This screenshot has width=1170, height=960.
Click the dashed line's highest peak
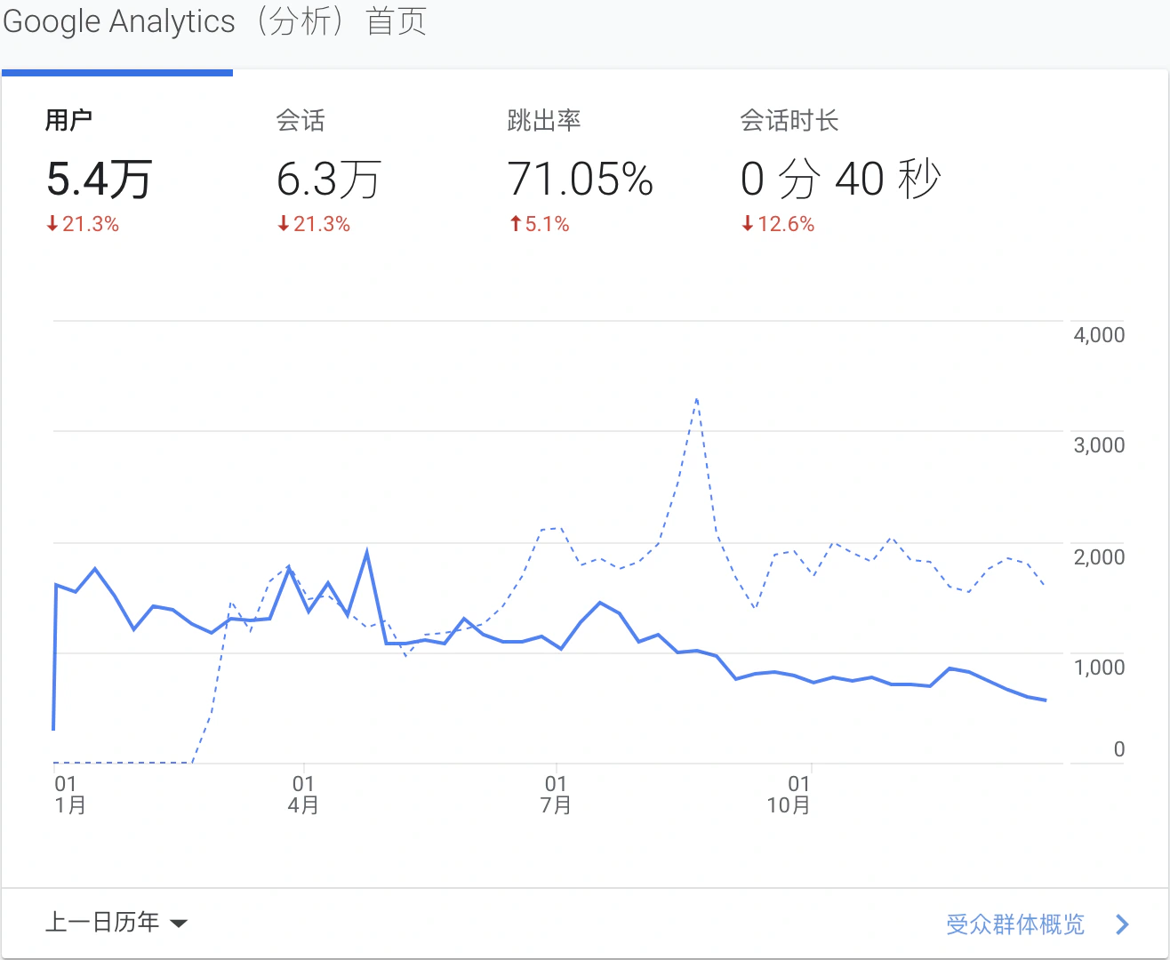[697, 400]
